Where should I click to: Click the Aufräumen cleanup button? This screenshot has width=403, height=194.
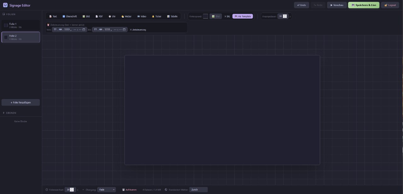130,190
